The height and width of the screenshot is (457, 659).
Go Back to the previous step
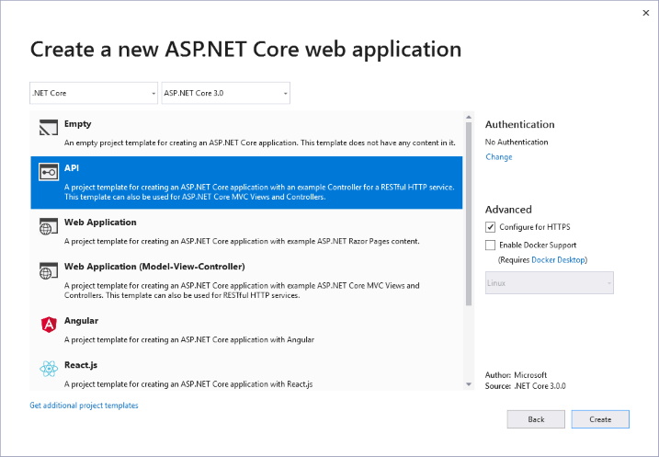point(536,419)
